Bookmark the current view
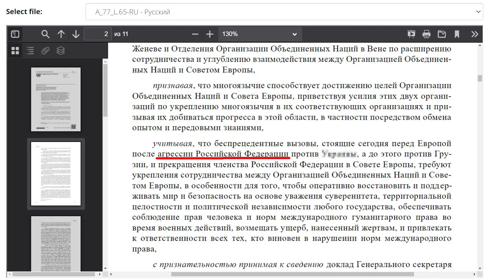Screen dimensions: 490x280 (x=457, y=34)
